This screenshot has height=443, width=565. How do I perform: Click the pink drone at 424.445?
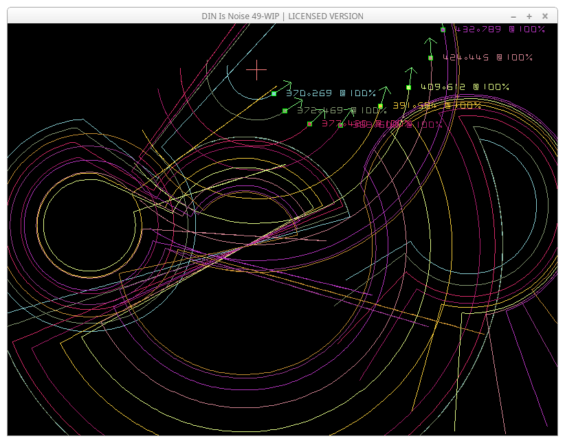(x=431, y=58)
